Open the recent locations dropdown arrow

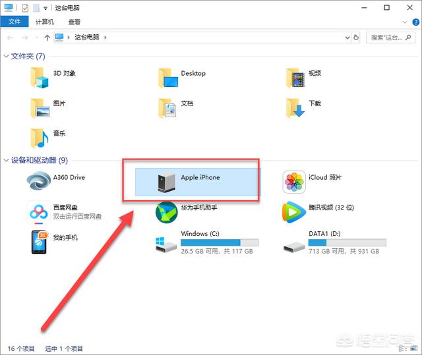click(37, 38)
